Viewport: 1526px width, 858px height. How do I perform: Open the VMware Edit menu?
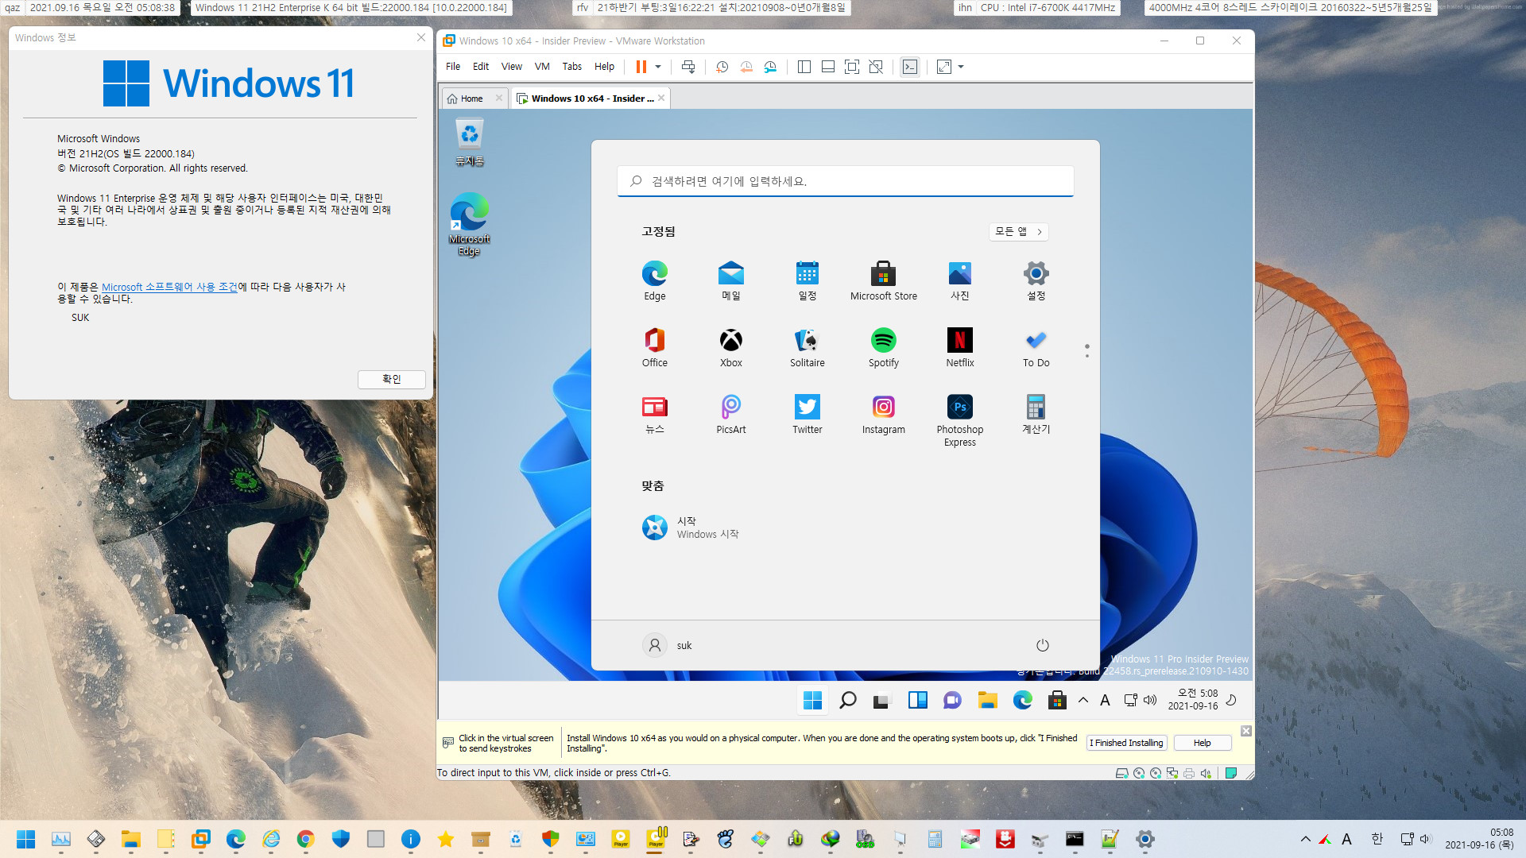coord(481,67)
